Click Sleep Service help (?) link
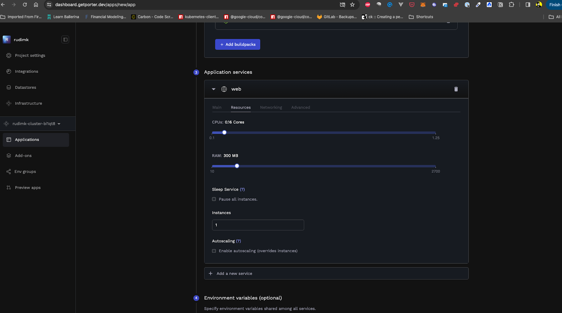562x313 pixels. pos(242,189)
